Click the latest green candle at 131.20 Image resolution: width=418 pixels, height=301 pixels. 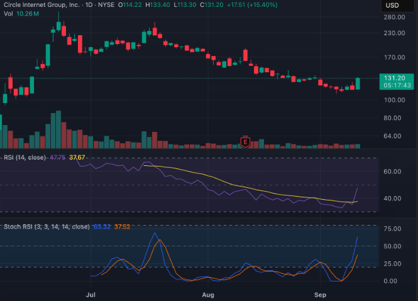(x=358, y=84)
